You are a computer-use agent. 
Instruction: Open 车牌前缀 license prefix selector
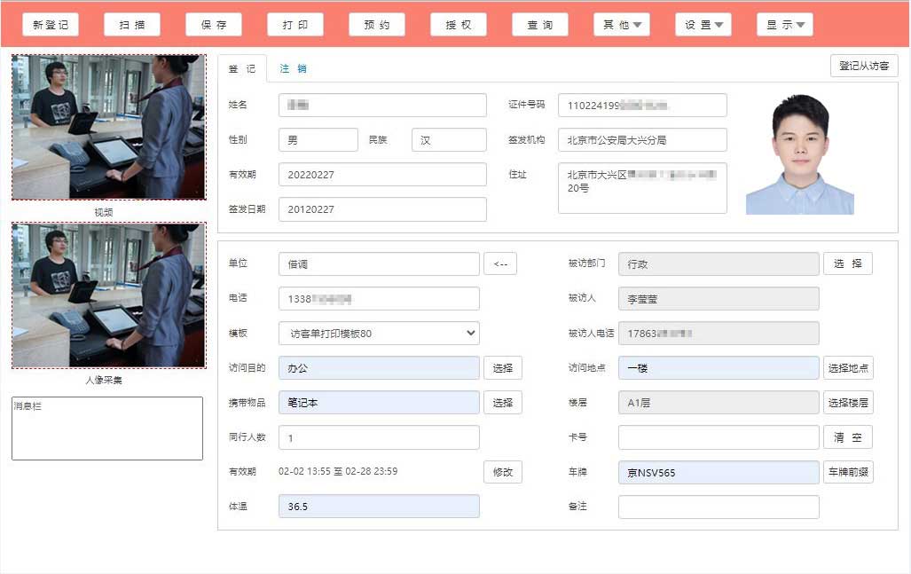tap(848, 472)
